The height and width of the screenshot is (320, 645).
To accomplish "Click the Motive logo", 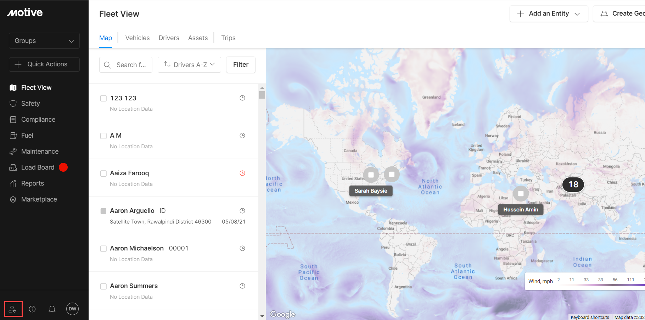I will (x=25, y=13).
